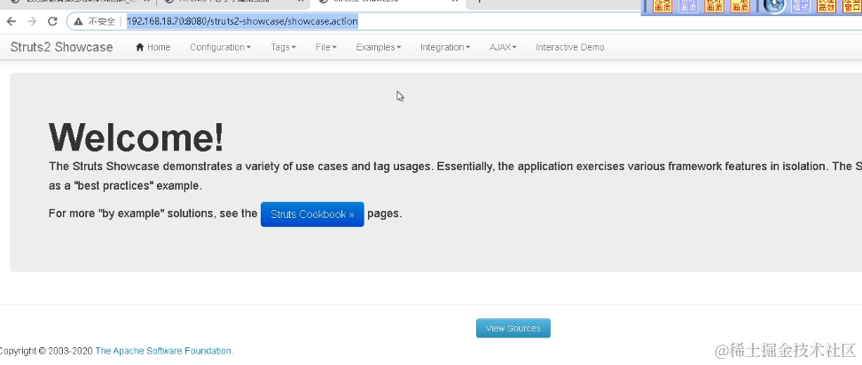Open the Struts Cookbook button
Viewport: 862px width, 365px height.
coord(312,214)
